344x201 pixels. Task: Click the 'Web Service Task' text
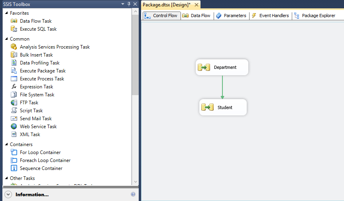coord(38,126)
